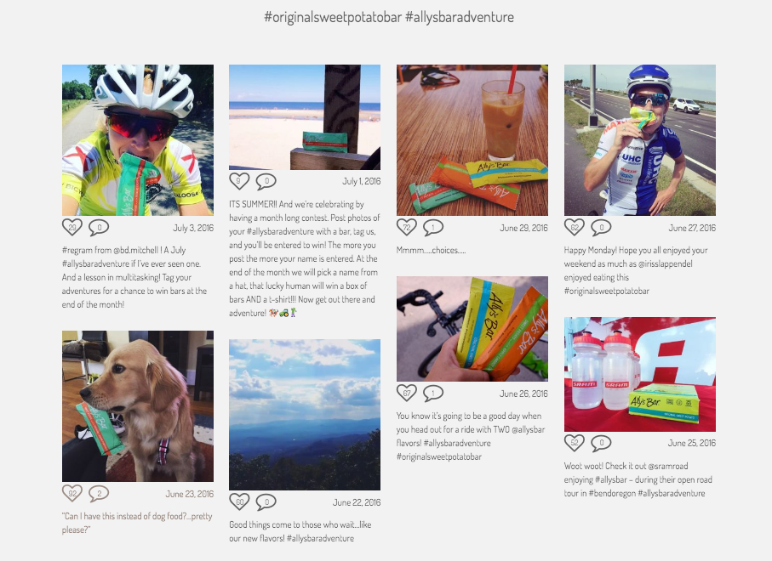This screenshot has width=772, height=561.
Task: Like the July 1 beach photo post
Action: pos(239,181)
